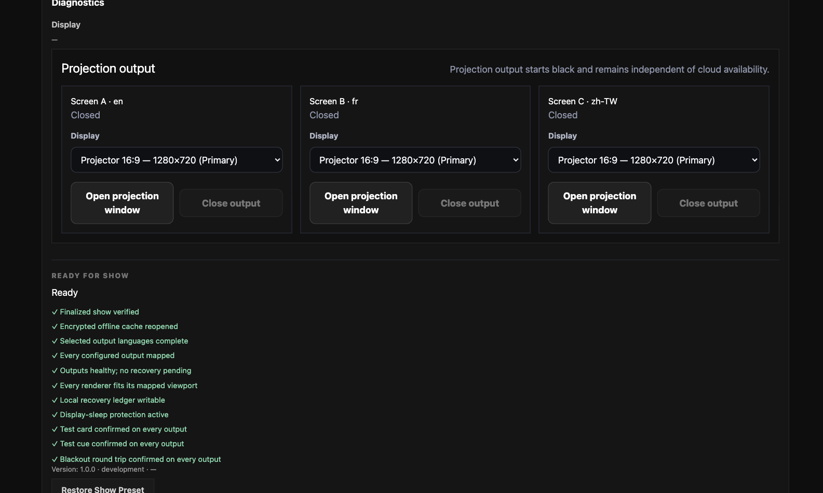Image resolution: width=823 pixels, height=493 pixels.
Task: Click Close output for Screen C
Action: coord(708,203)
